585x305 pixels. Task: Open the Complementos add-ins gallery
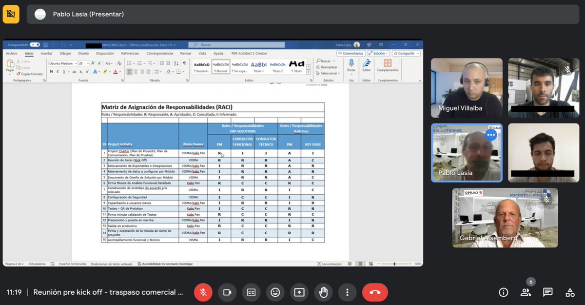[x=387, y=66]
